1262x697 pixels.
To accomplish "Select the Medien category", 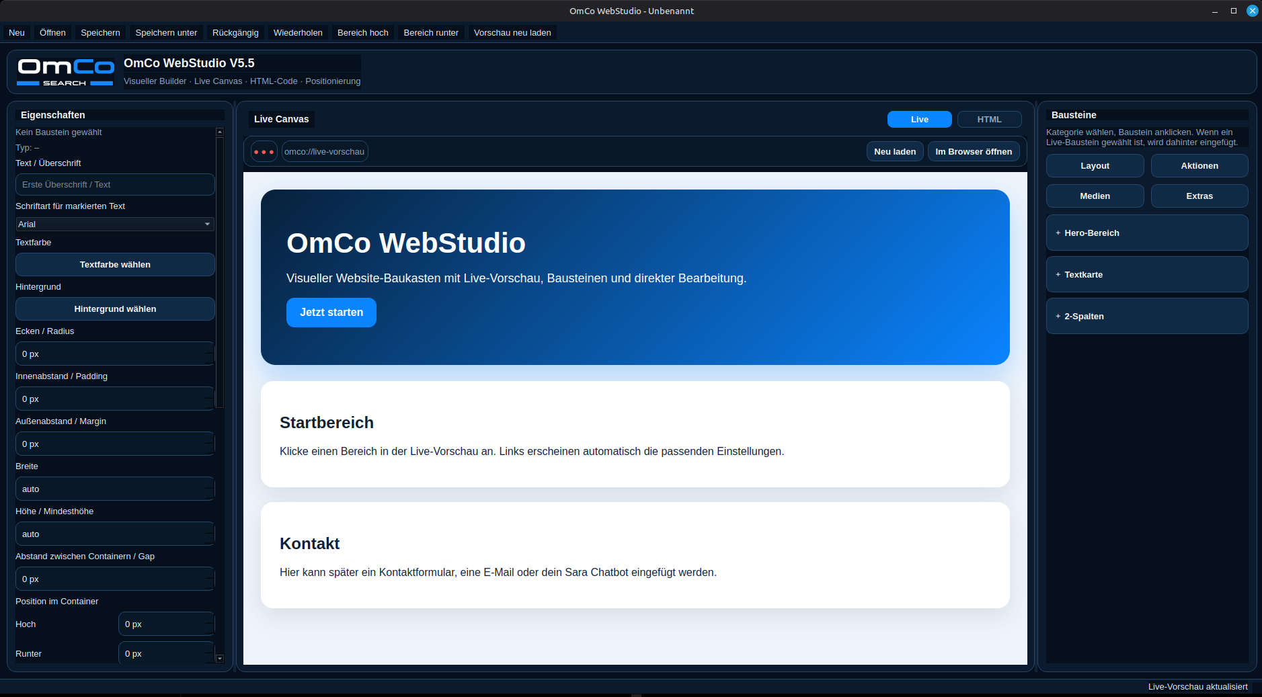I will click(1095, 196).
